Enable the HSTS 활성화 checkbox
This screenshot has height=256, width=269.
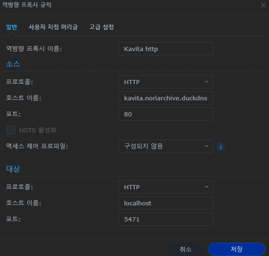(11, 130)
